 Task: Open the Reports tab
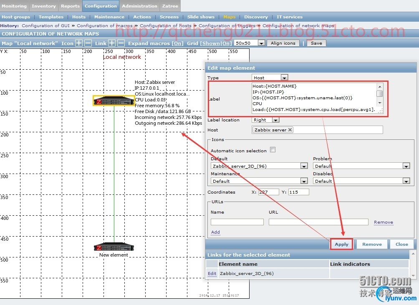(x=70, y=6)
